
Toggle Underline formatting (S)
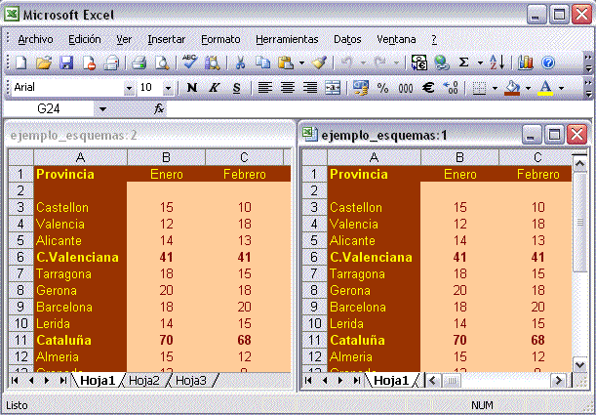pos(235,88)
